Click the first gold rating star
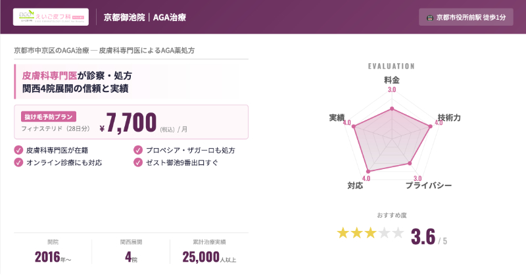The height and width of the screenshot is (275, 526). [x=343, y=233]
